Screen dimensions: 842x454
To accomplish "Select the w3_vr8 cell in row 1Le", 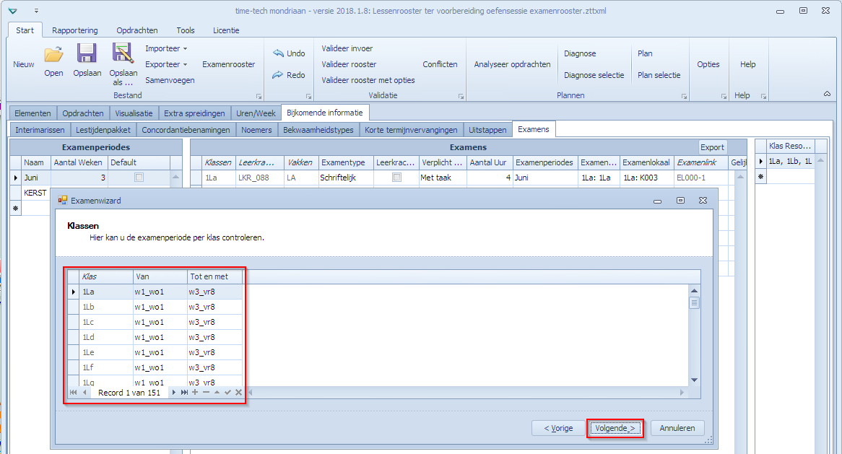I will tap(214, 352).
